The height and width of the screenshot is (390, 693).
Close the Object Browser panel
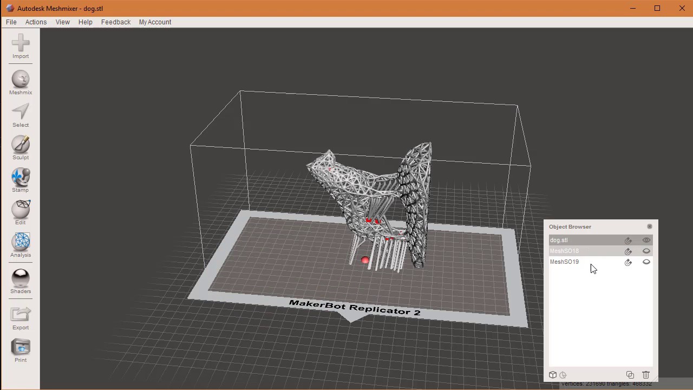[650, 226]
